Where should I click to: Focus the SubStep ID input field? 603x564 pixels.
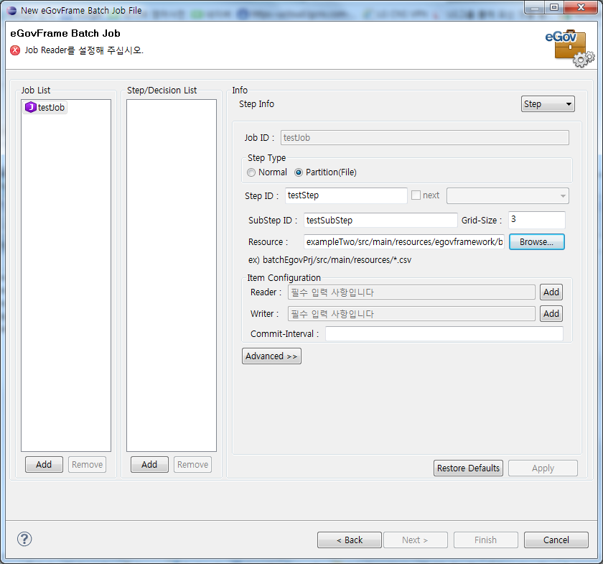[x=380, y=220]
